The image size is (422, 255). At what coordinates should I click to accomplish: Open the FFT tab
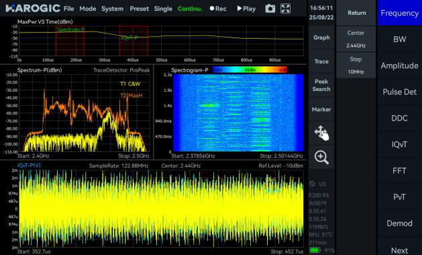[x=399, y=171]
